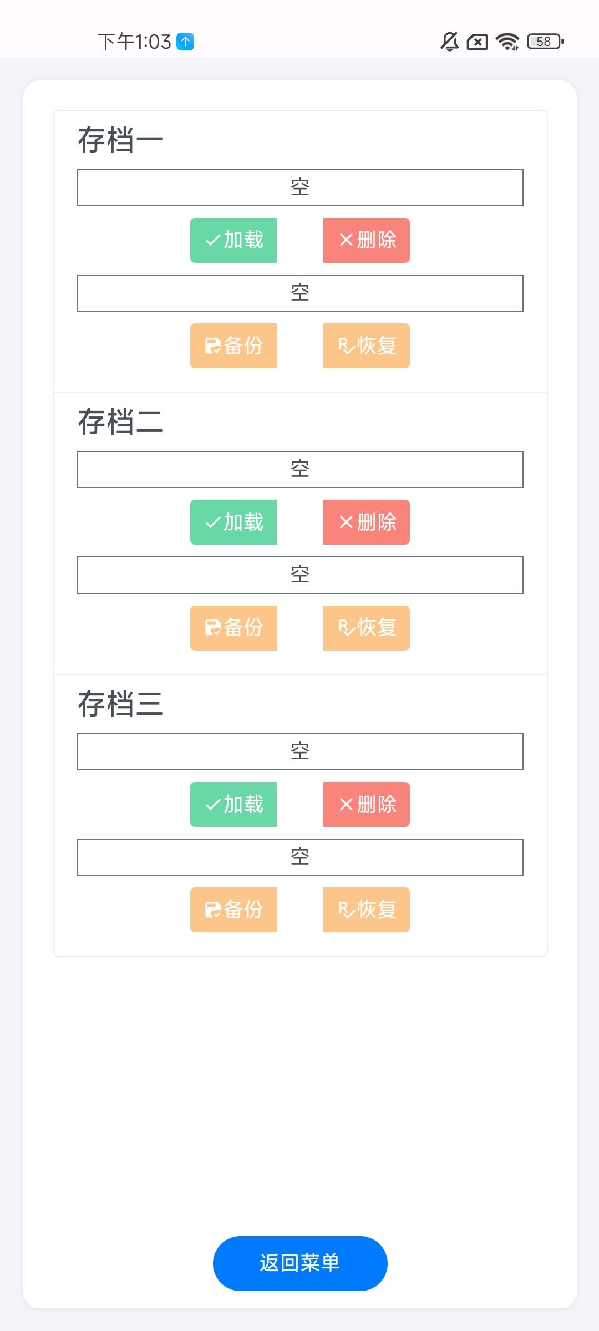The image size is (599, 1331).
Task: Tap the Wi-Fi signal status icon
Action: 507,42
